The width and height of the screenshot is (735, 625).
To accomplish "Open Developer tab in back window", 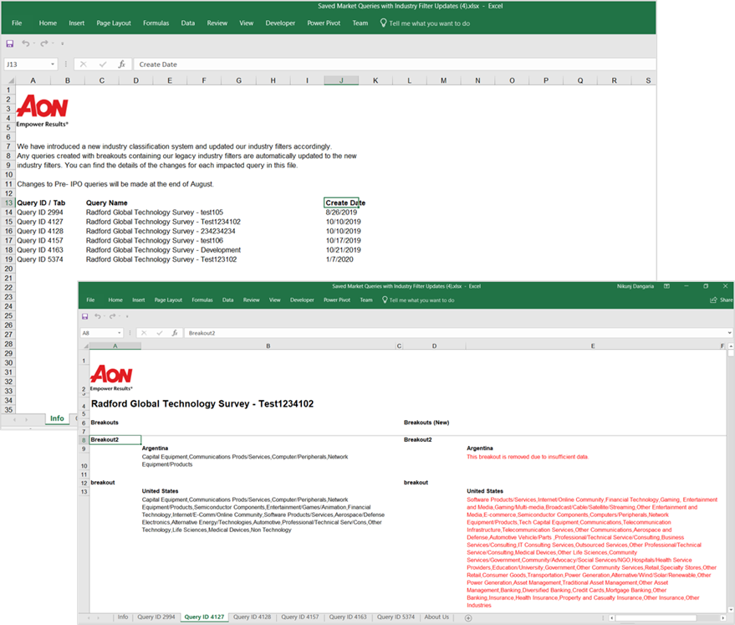I will tap(280, 23).
